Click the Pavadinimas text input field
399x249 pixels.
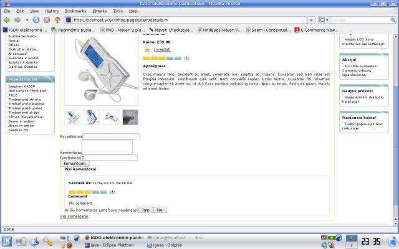[111, 136]
